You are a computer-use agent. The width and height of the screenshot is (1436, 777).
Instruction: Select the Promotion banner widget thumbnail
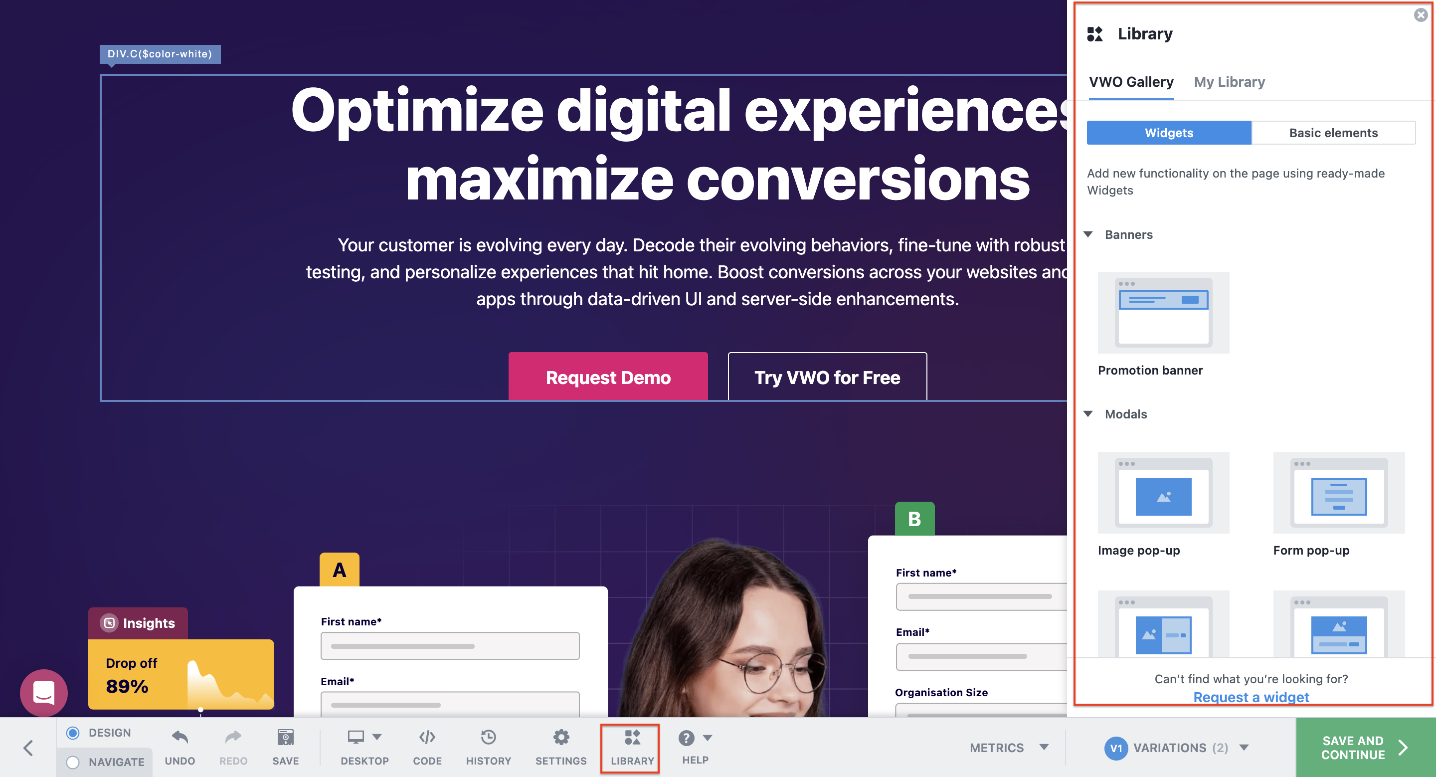[x=1163, y=312]
